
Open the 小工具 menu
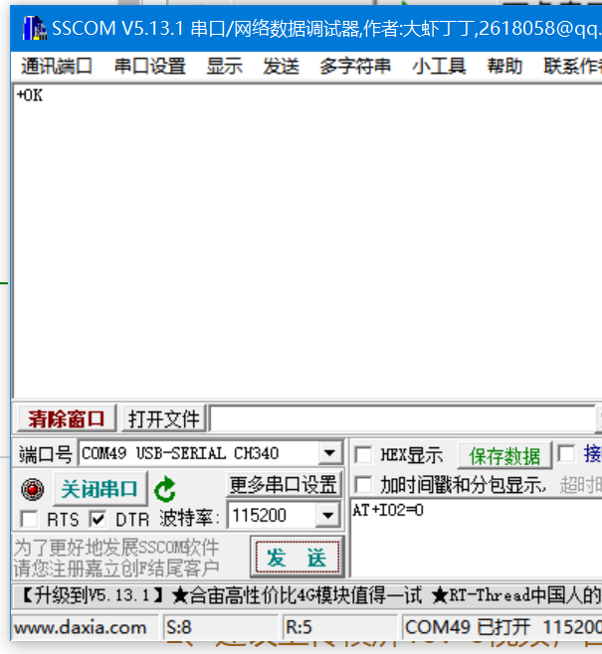[439, 67]
